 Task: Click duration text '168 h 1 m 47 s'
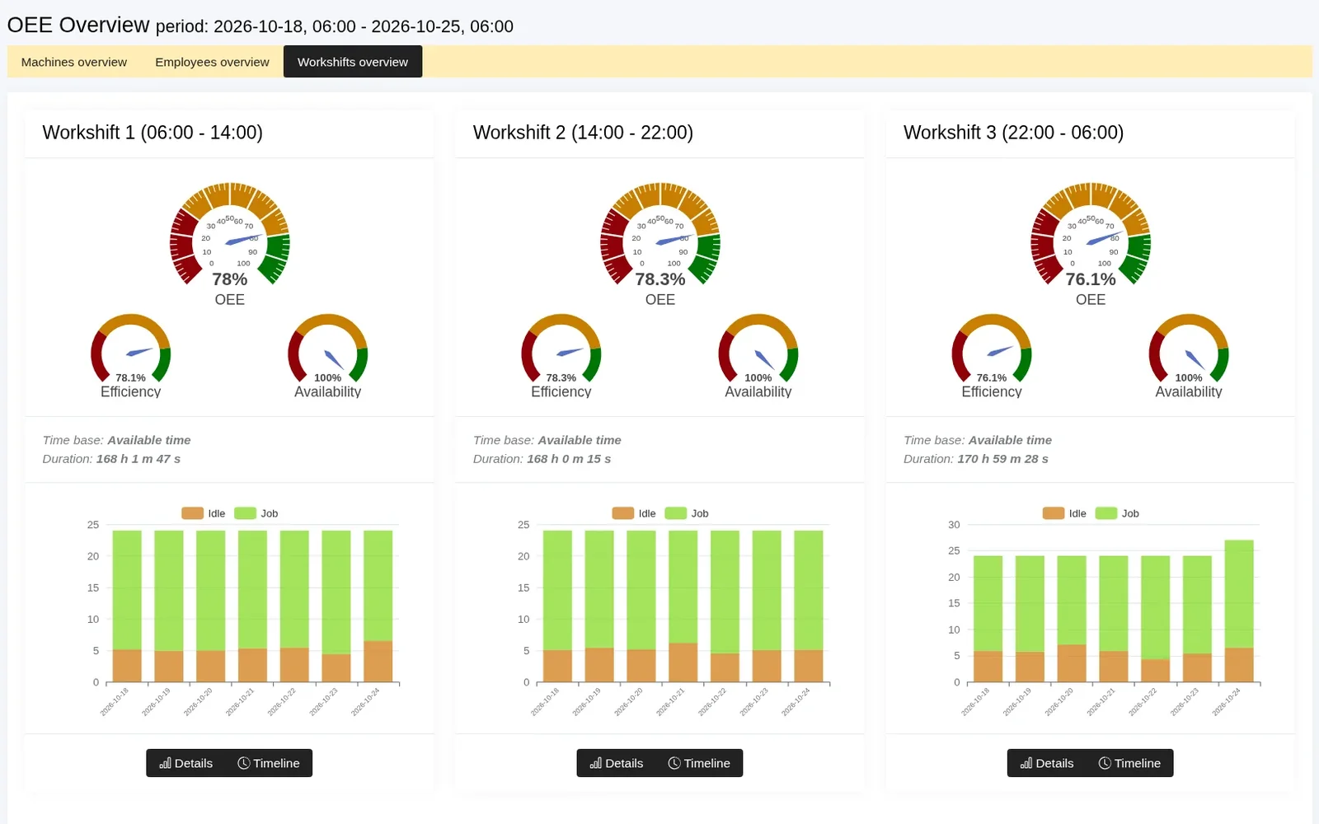tap(138, 459)
